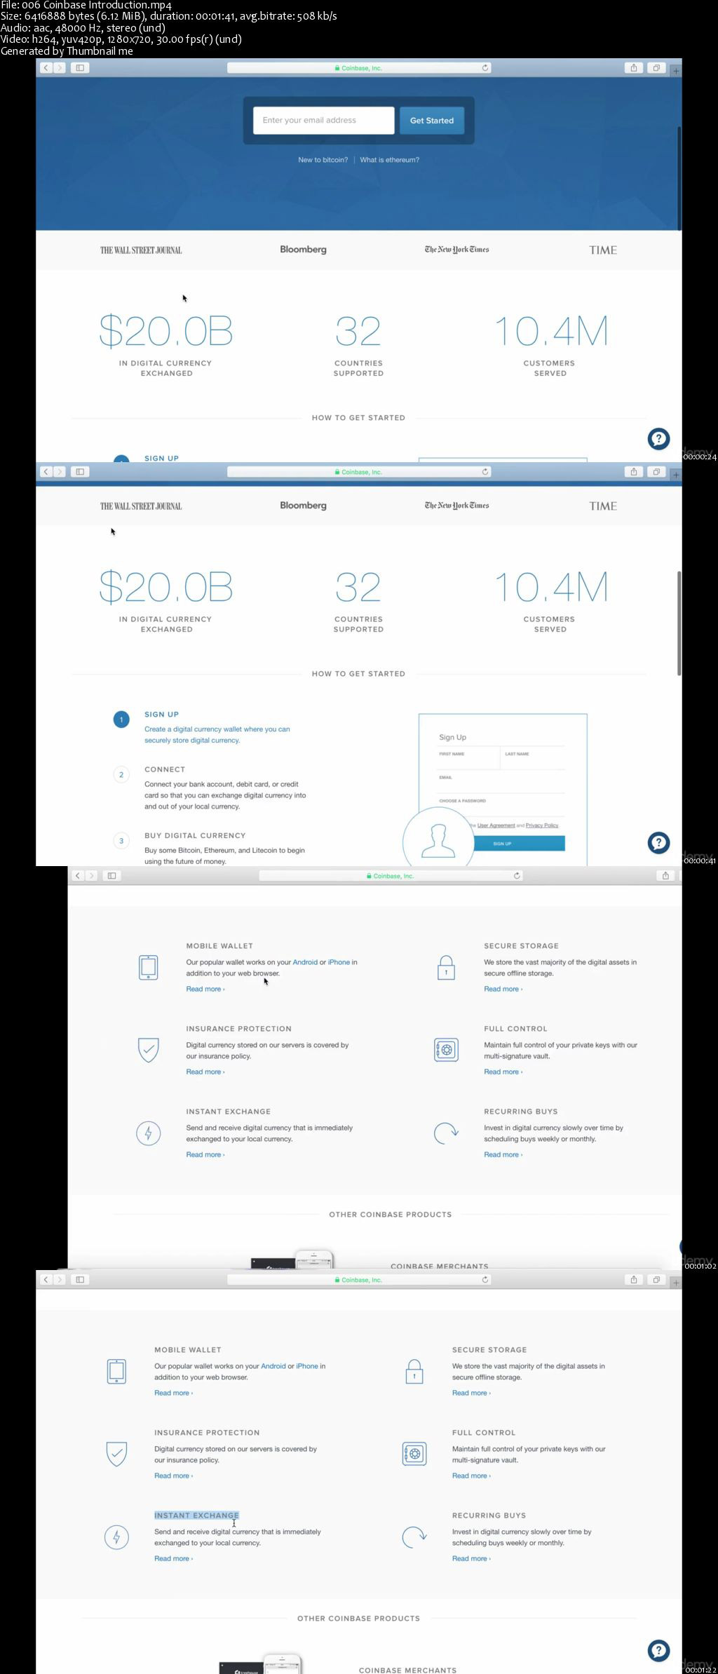The width and height of the screenshot is (718, 1674).
Task: Click the EMAIL field in Sign Up form
Action: [x=501, y=781]
